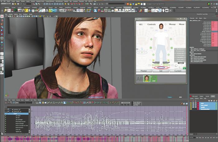Select the character's head control in picker

[x=161, y=26]
